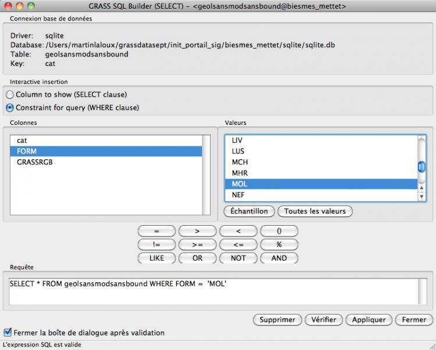
Task: Toggle 'Fermer la boîte de dialogue' checkbox
Action: [x=8, y=332]
